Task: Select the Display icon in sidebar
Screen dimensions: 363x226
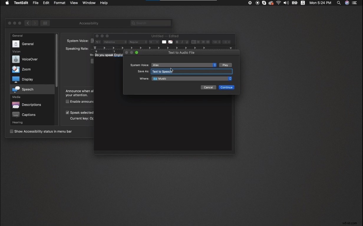Action: (x=16, y=79)
